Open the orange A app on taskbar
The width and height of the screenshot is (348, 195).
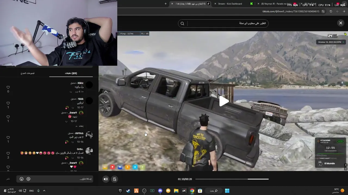pyautogui.click(x=136, y=191)
